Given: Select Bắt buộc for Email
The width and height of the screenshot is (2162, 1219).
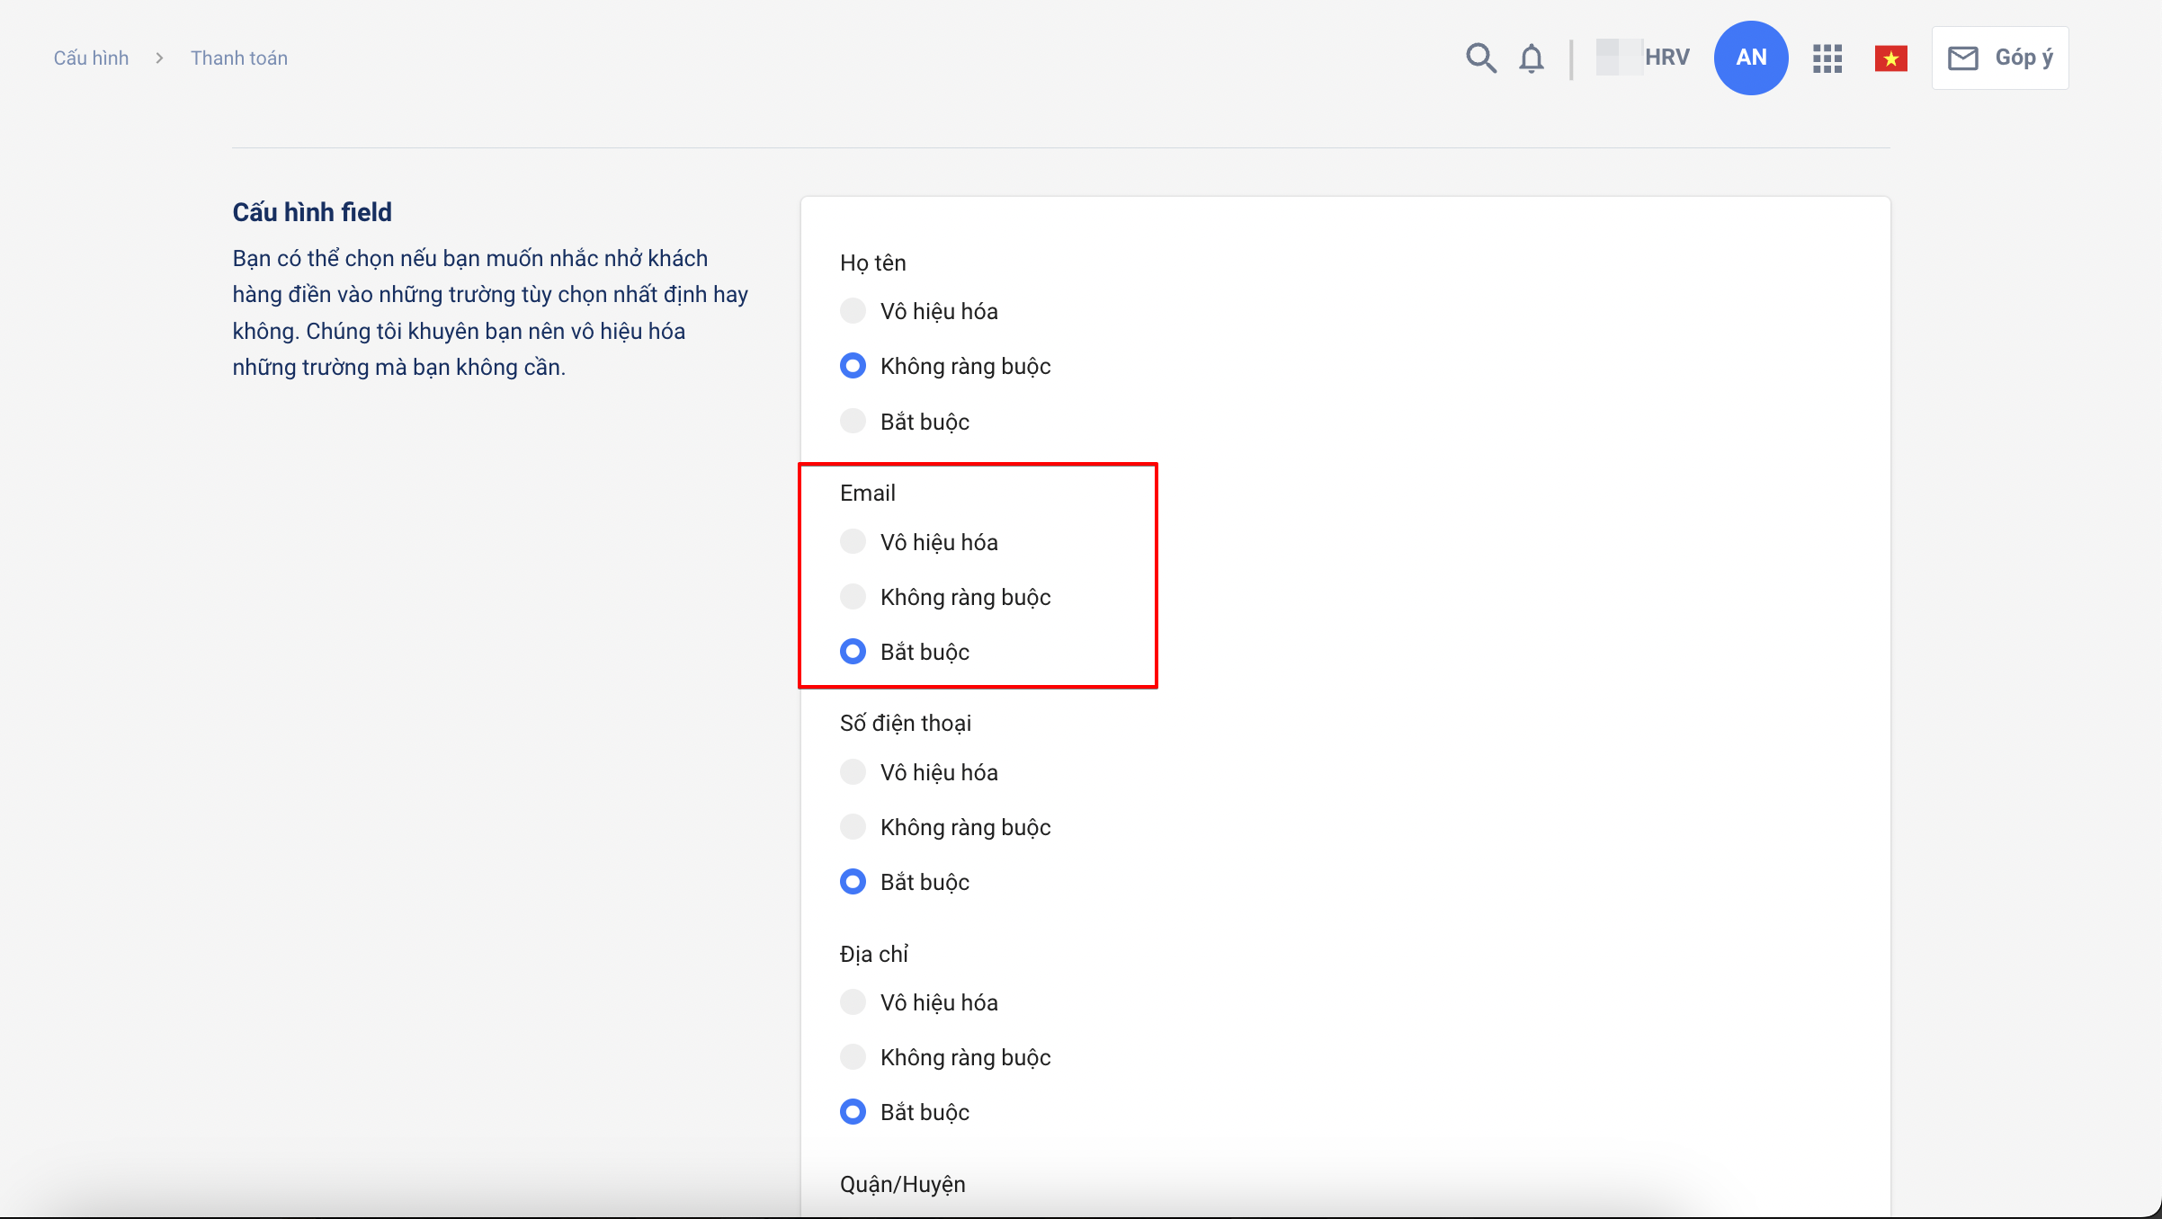Looking at the screenshot, I should coord(853,651).
